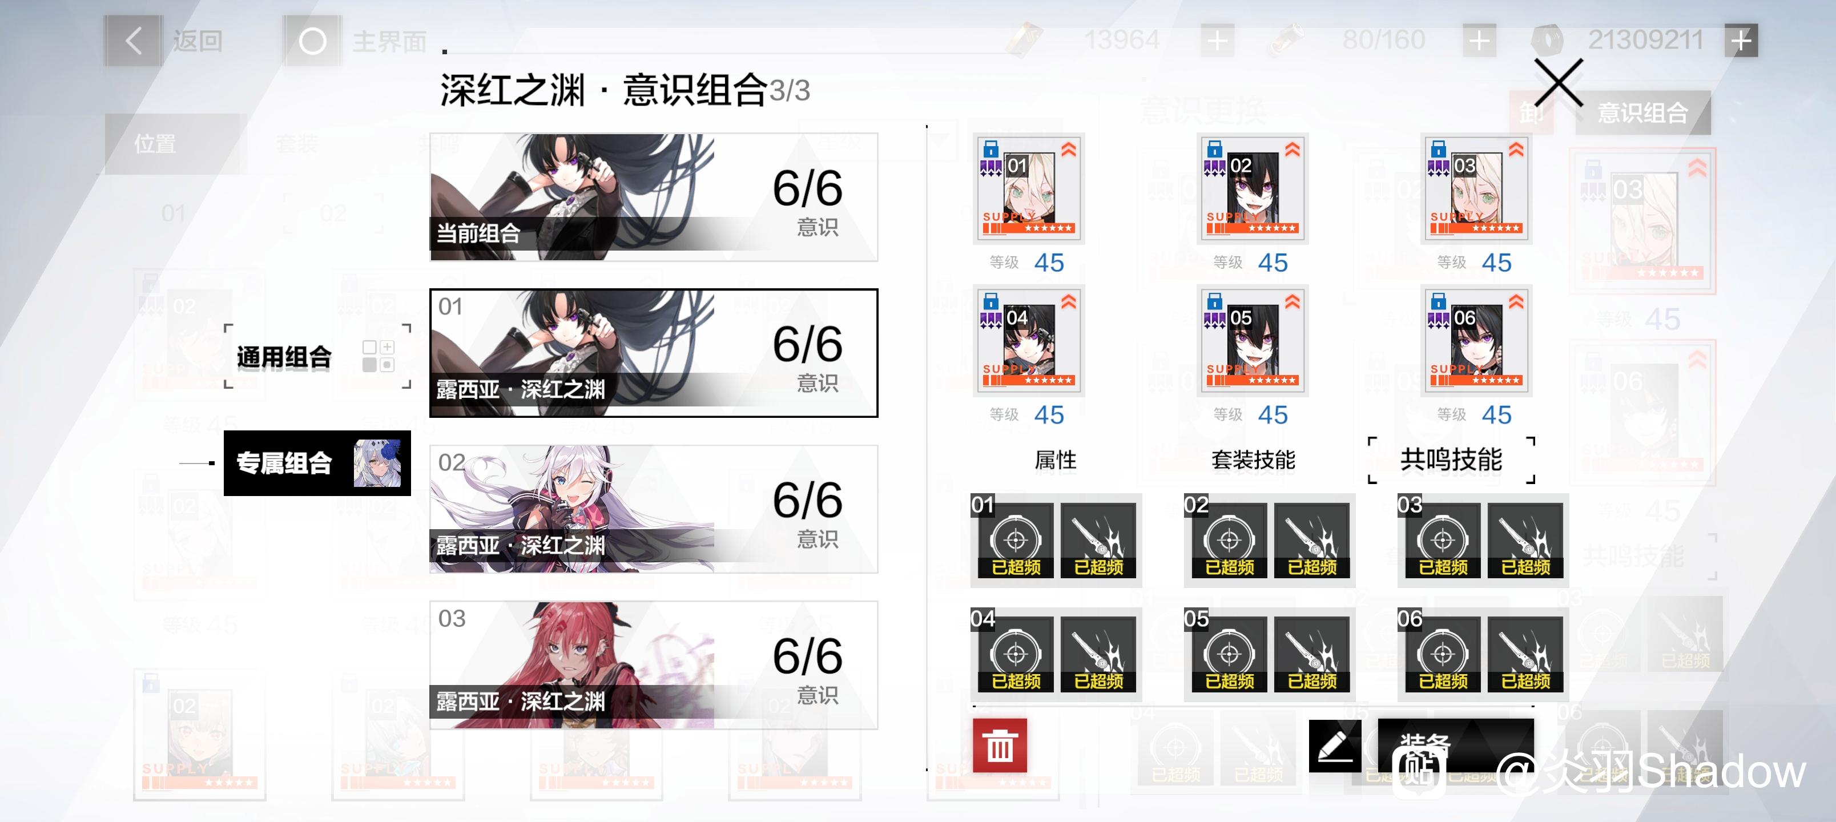Select combination 02 white-haired character
The width and height of the screenshot is (1836, 822).
click(x=654, y=509)
